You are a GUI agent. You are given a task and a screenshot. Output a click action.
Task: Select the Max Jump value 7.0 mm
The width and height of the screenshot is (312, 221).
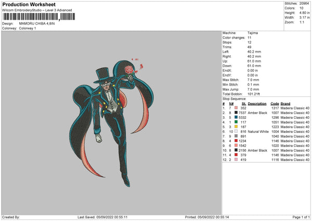coord(253,89)
